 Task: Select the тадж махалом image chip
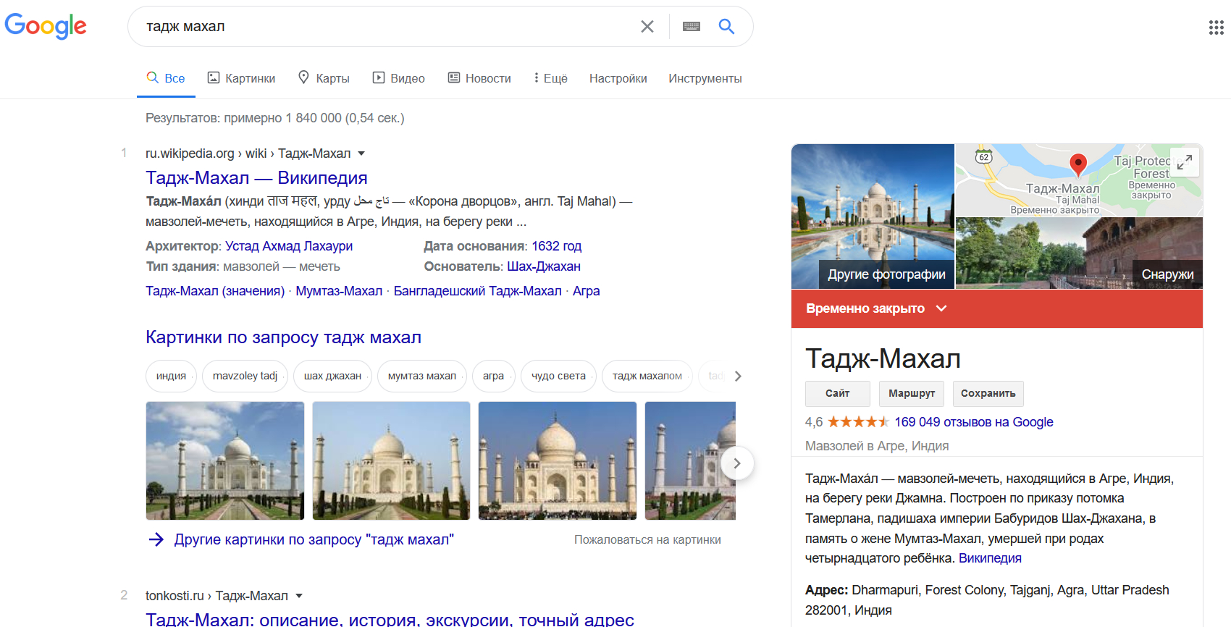[647, 376]
